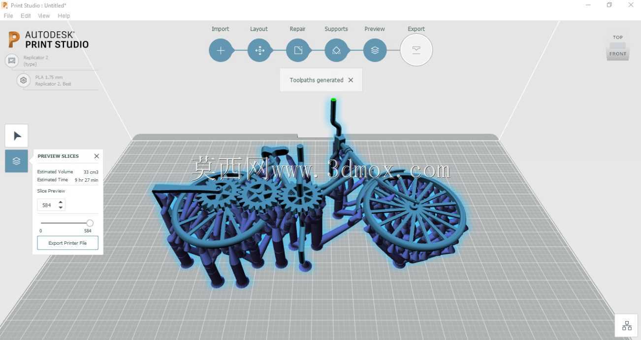Click the Supports step label
Screen dimensions: 641x340
[x=336, y=29]
